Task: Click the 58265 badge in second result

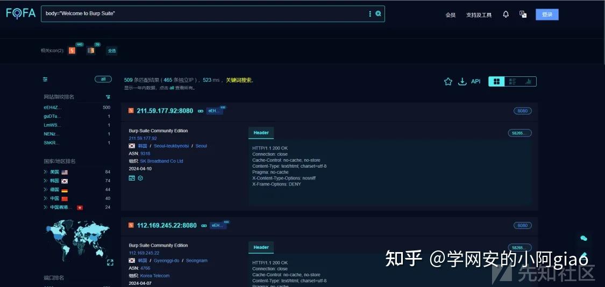Action: tap(519, 248)
